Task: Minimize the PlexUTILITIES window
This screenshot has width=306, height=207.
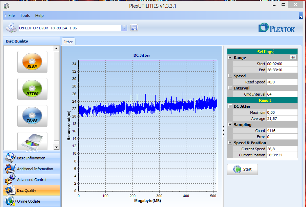Action: click(274, 5)
